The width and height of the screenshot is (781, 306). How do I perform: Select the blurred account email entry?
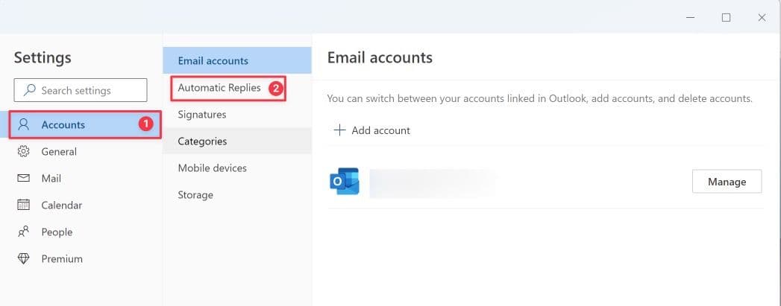433,182
